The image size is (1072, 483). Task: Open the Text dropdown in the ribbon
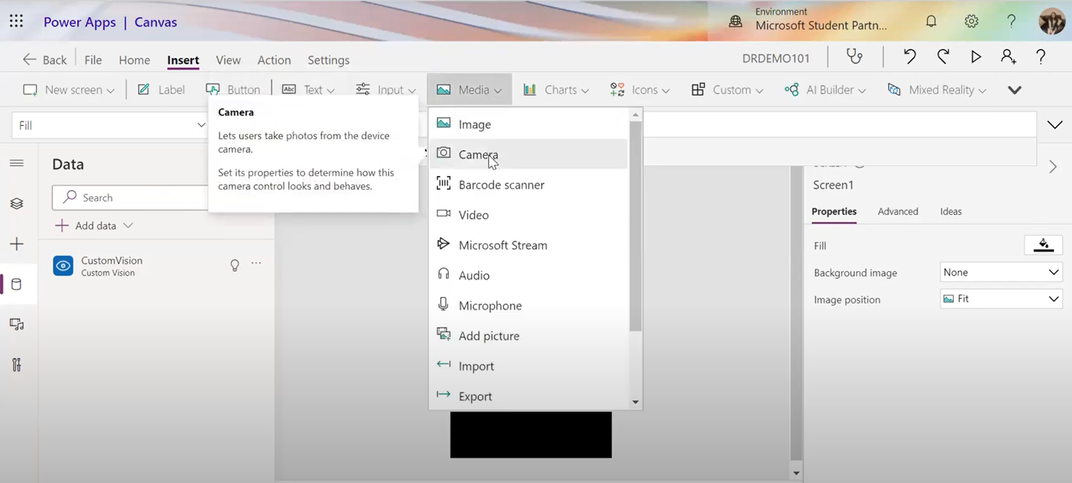point(308,90)
